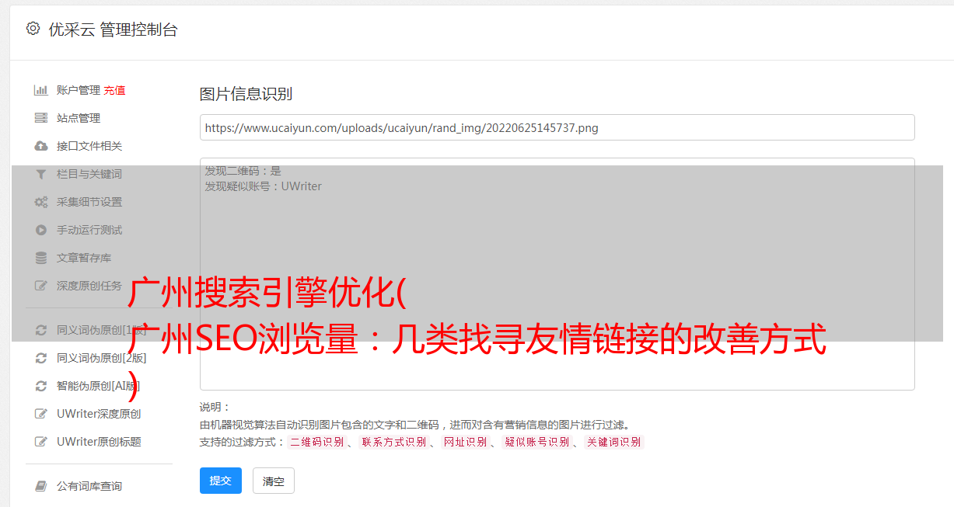The width and height of the screenshot is (954, 507).
Task: Click the gear icon beside 优采云 管理控制台
Action: [33, 29]
